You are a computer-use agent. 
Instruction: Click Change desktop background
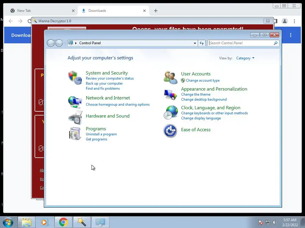coord(204,99)
